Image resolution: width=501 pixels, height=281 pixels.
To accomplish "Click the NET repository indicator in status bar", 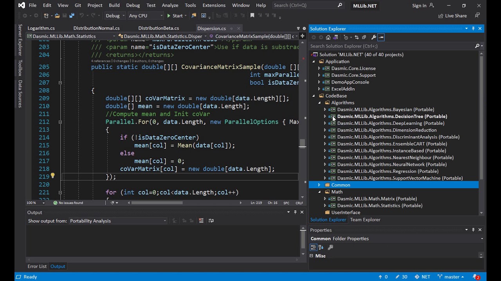I will click(x=422, y=277).
